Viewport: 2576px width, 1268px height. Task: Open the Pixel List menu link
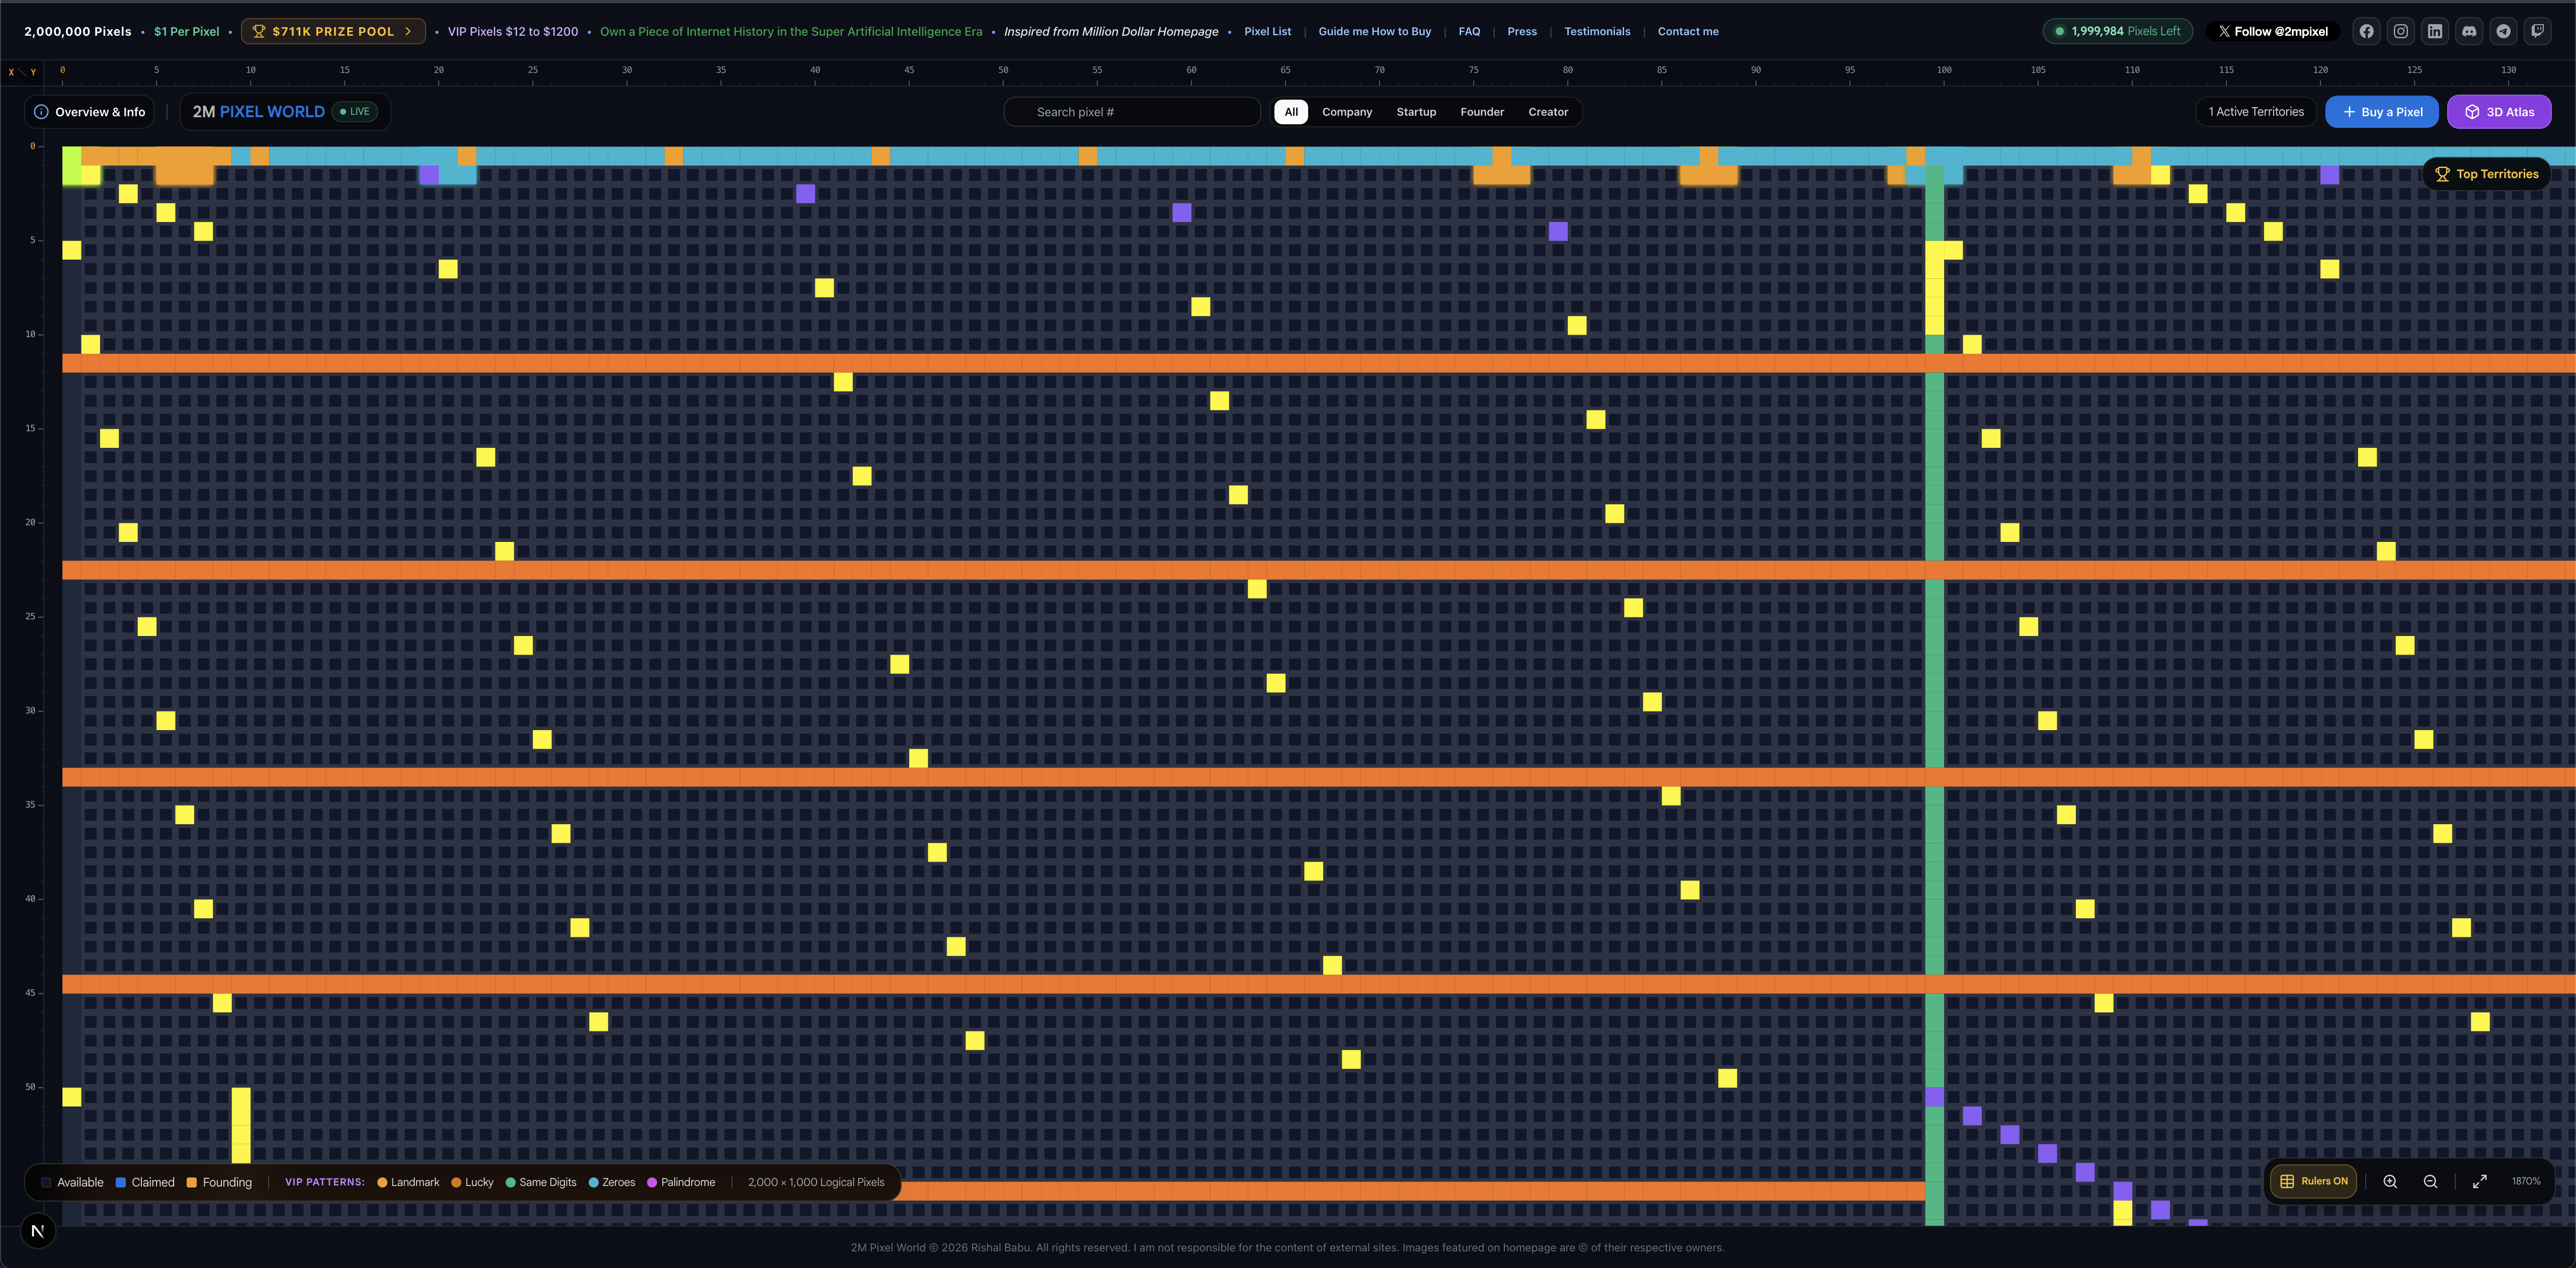pos(1267,31)
